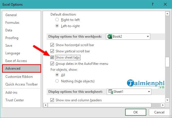Open Customize Ribbon settings
This screenshot has width=172, height=118.
click(x=19, y=77)
